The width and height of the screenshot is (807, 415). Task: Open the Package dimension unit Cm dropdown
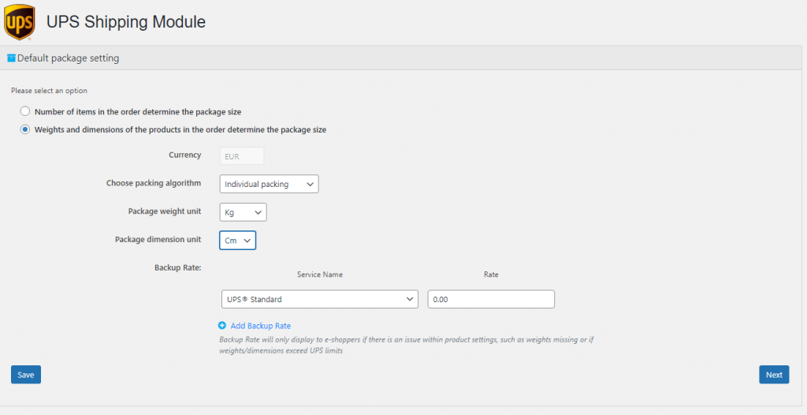pyautogui.click(x=238, y=240)
